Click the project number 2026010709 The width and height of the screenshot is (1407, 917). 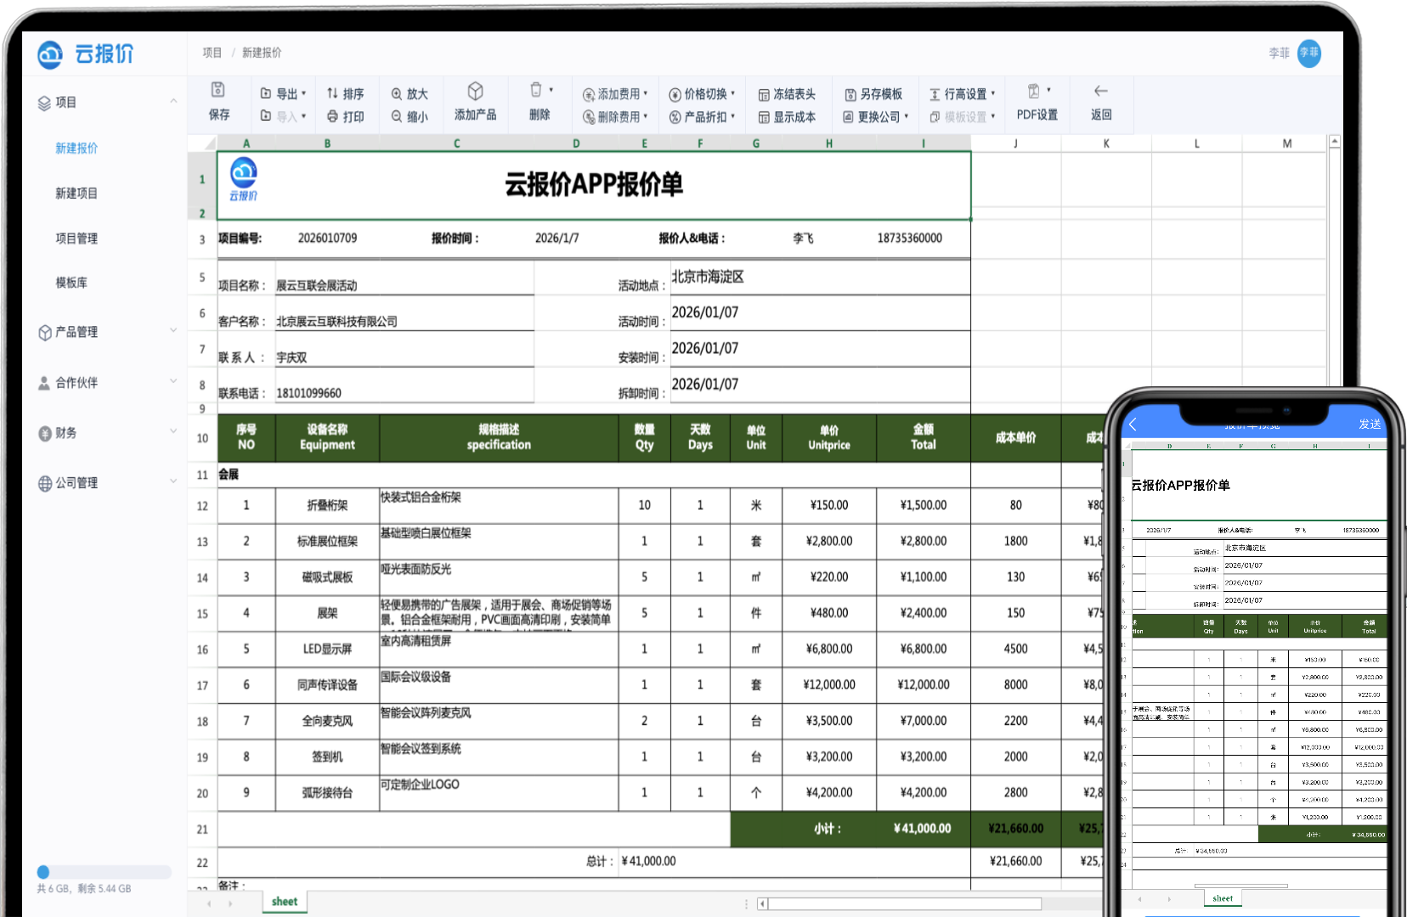click(327, 238)
